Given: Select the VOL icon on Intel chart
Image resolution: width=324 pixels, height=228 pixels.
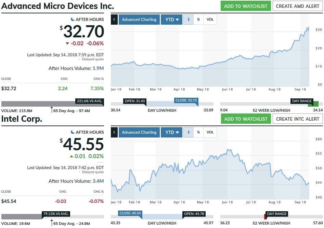Looking at the screenshot, I should click(x=210, y=132).
